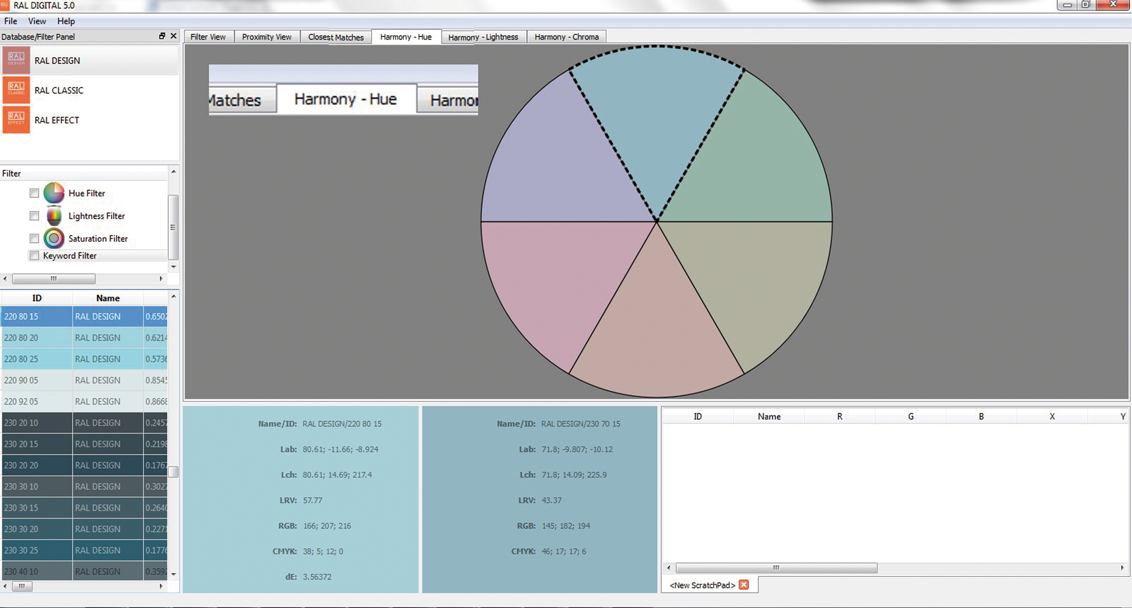Select color row 230 20 20
This screenshot has width=1132, height=608.
pyautogui.click(x=84, y=465)
